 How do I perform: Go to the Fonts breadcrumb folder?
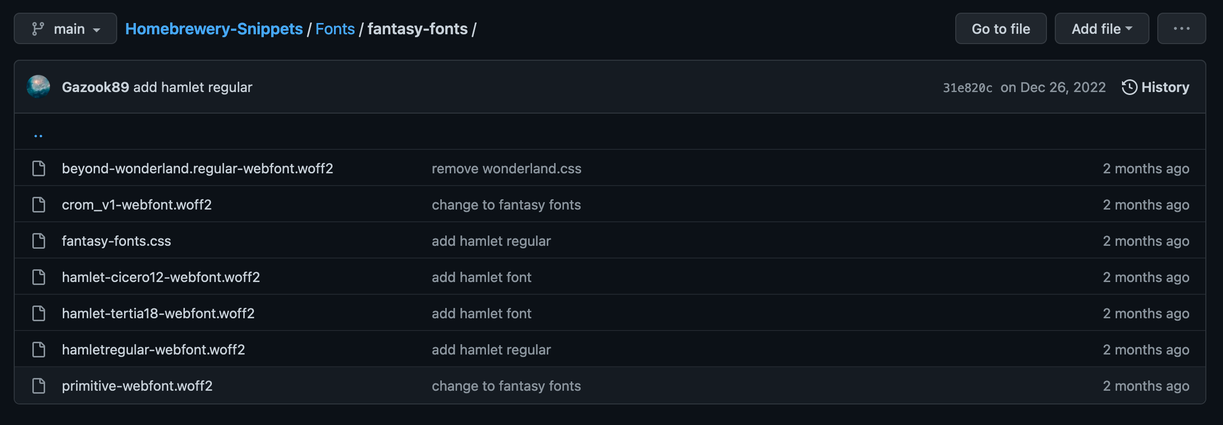click(335, 29)
